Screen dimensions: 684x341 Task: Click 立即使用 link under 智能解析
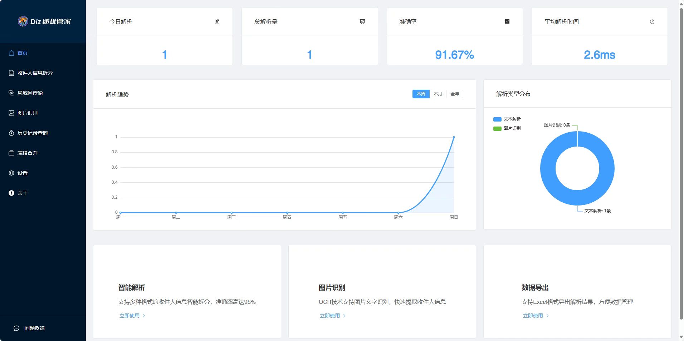[130, 316]
